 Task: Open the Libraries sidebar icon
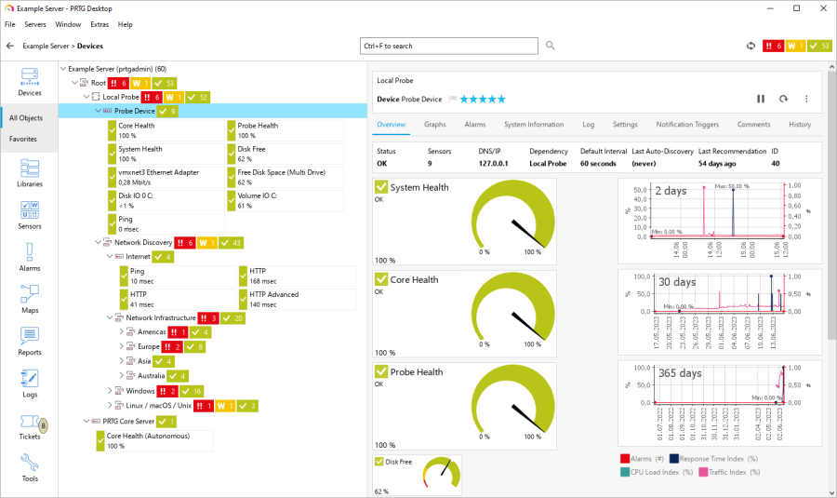tap(29, 172)
